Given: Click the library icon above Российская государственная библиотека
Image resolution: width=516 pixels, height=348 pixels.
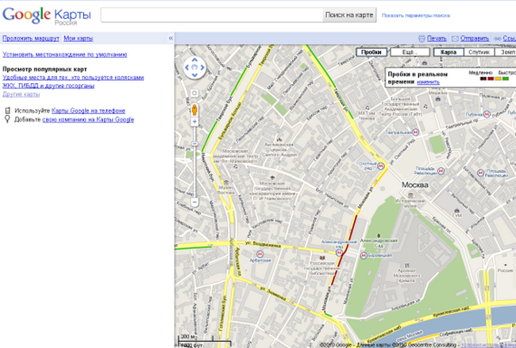Looking at the screenshot, I should (x=322, y=258).
